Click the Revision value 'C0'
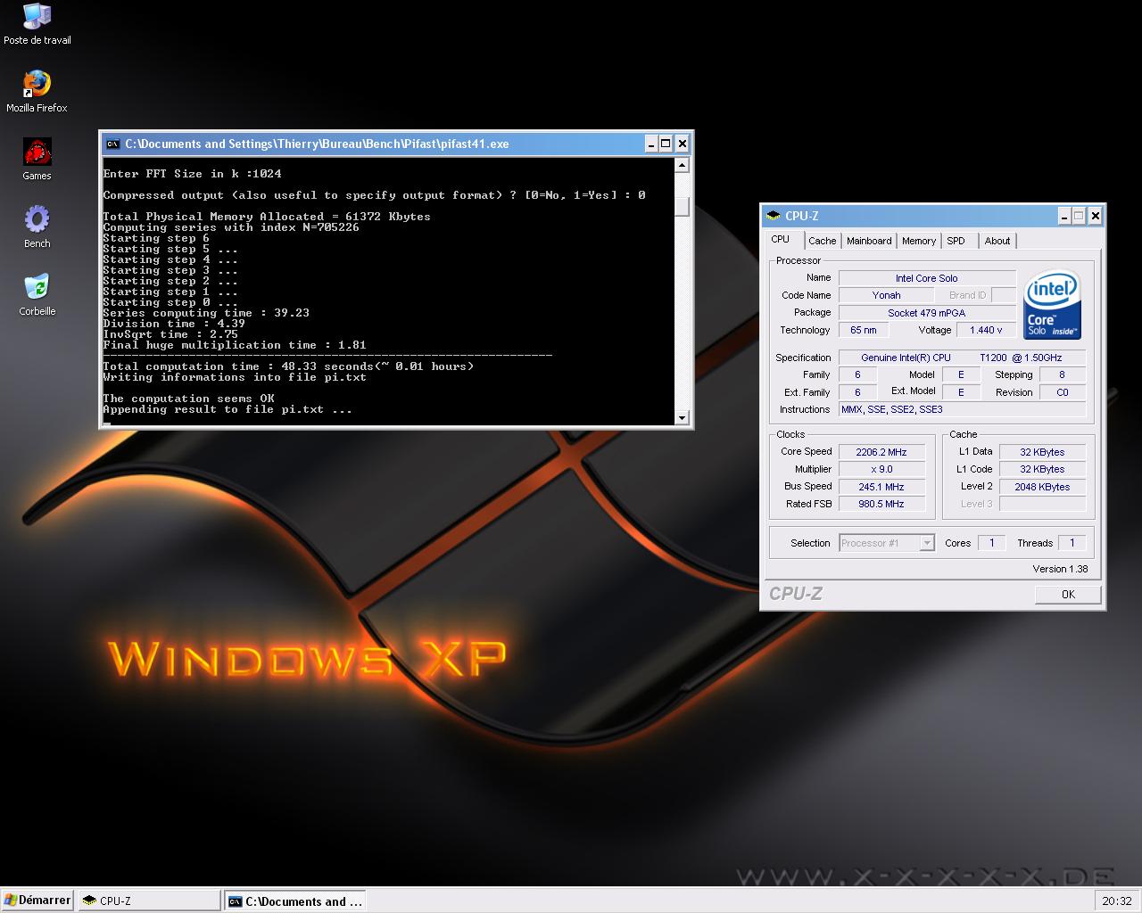1142x913 pixels. click(x=1062, y=392)
